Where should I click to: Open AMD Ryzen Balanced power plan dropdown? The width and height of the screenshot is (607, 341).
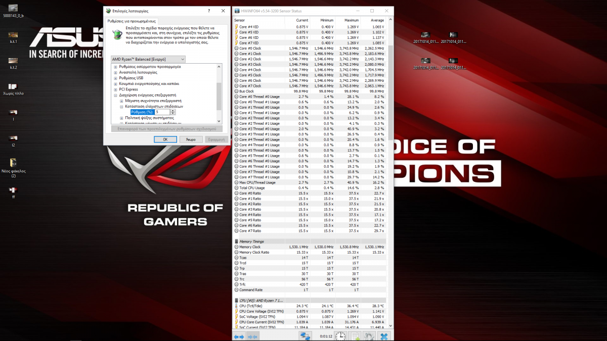[148, 59]
